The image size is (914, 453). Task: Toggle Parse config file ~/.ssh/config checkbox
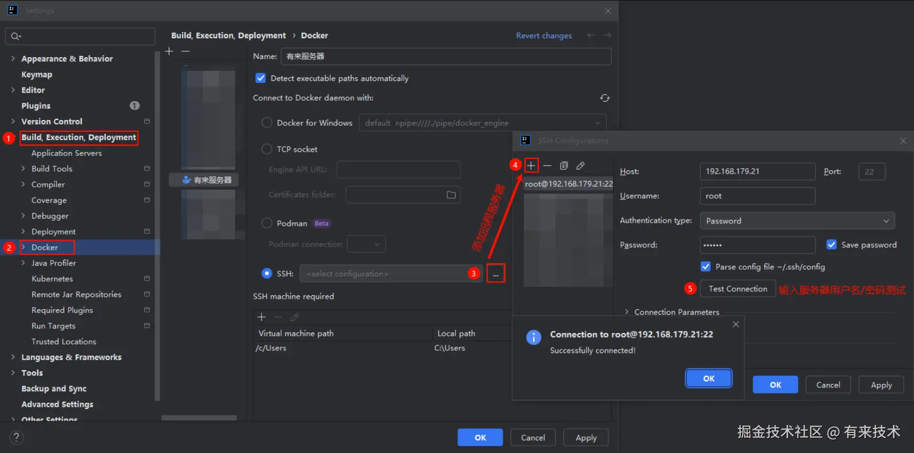coord(706,267)
